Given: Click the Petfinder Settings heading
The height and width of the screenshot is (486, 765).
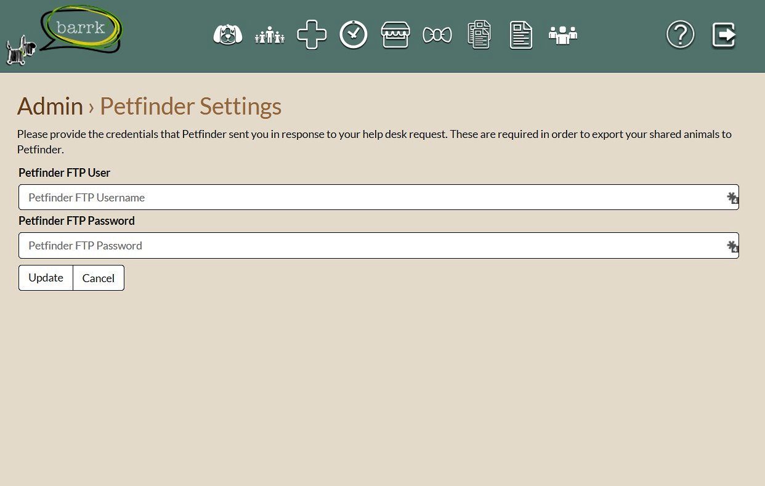Looking at the screenshot, I should point(191,106).
